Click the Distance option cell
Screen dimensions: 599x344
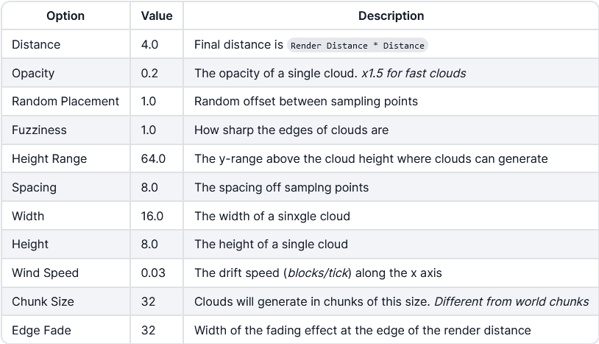pos(36,45)
